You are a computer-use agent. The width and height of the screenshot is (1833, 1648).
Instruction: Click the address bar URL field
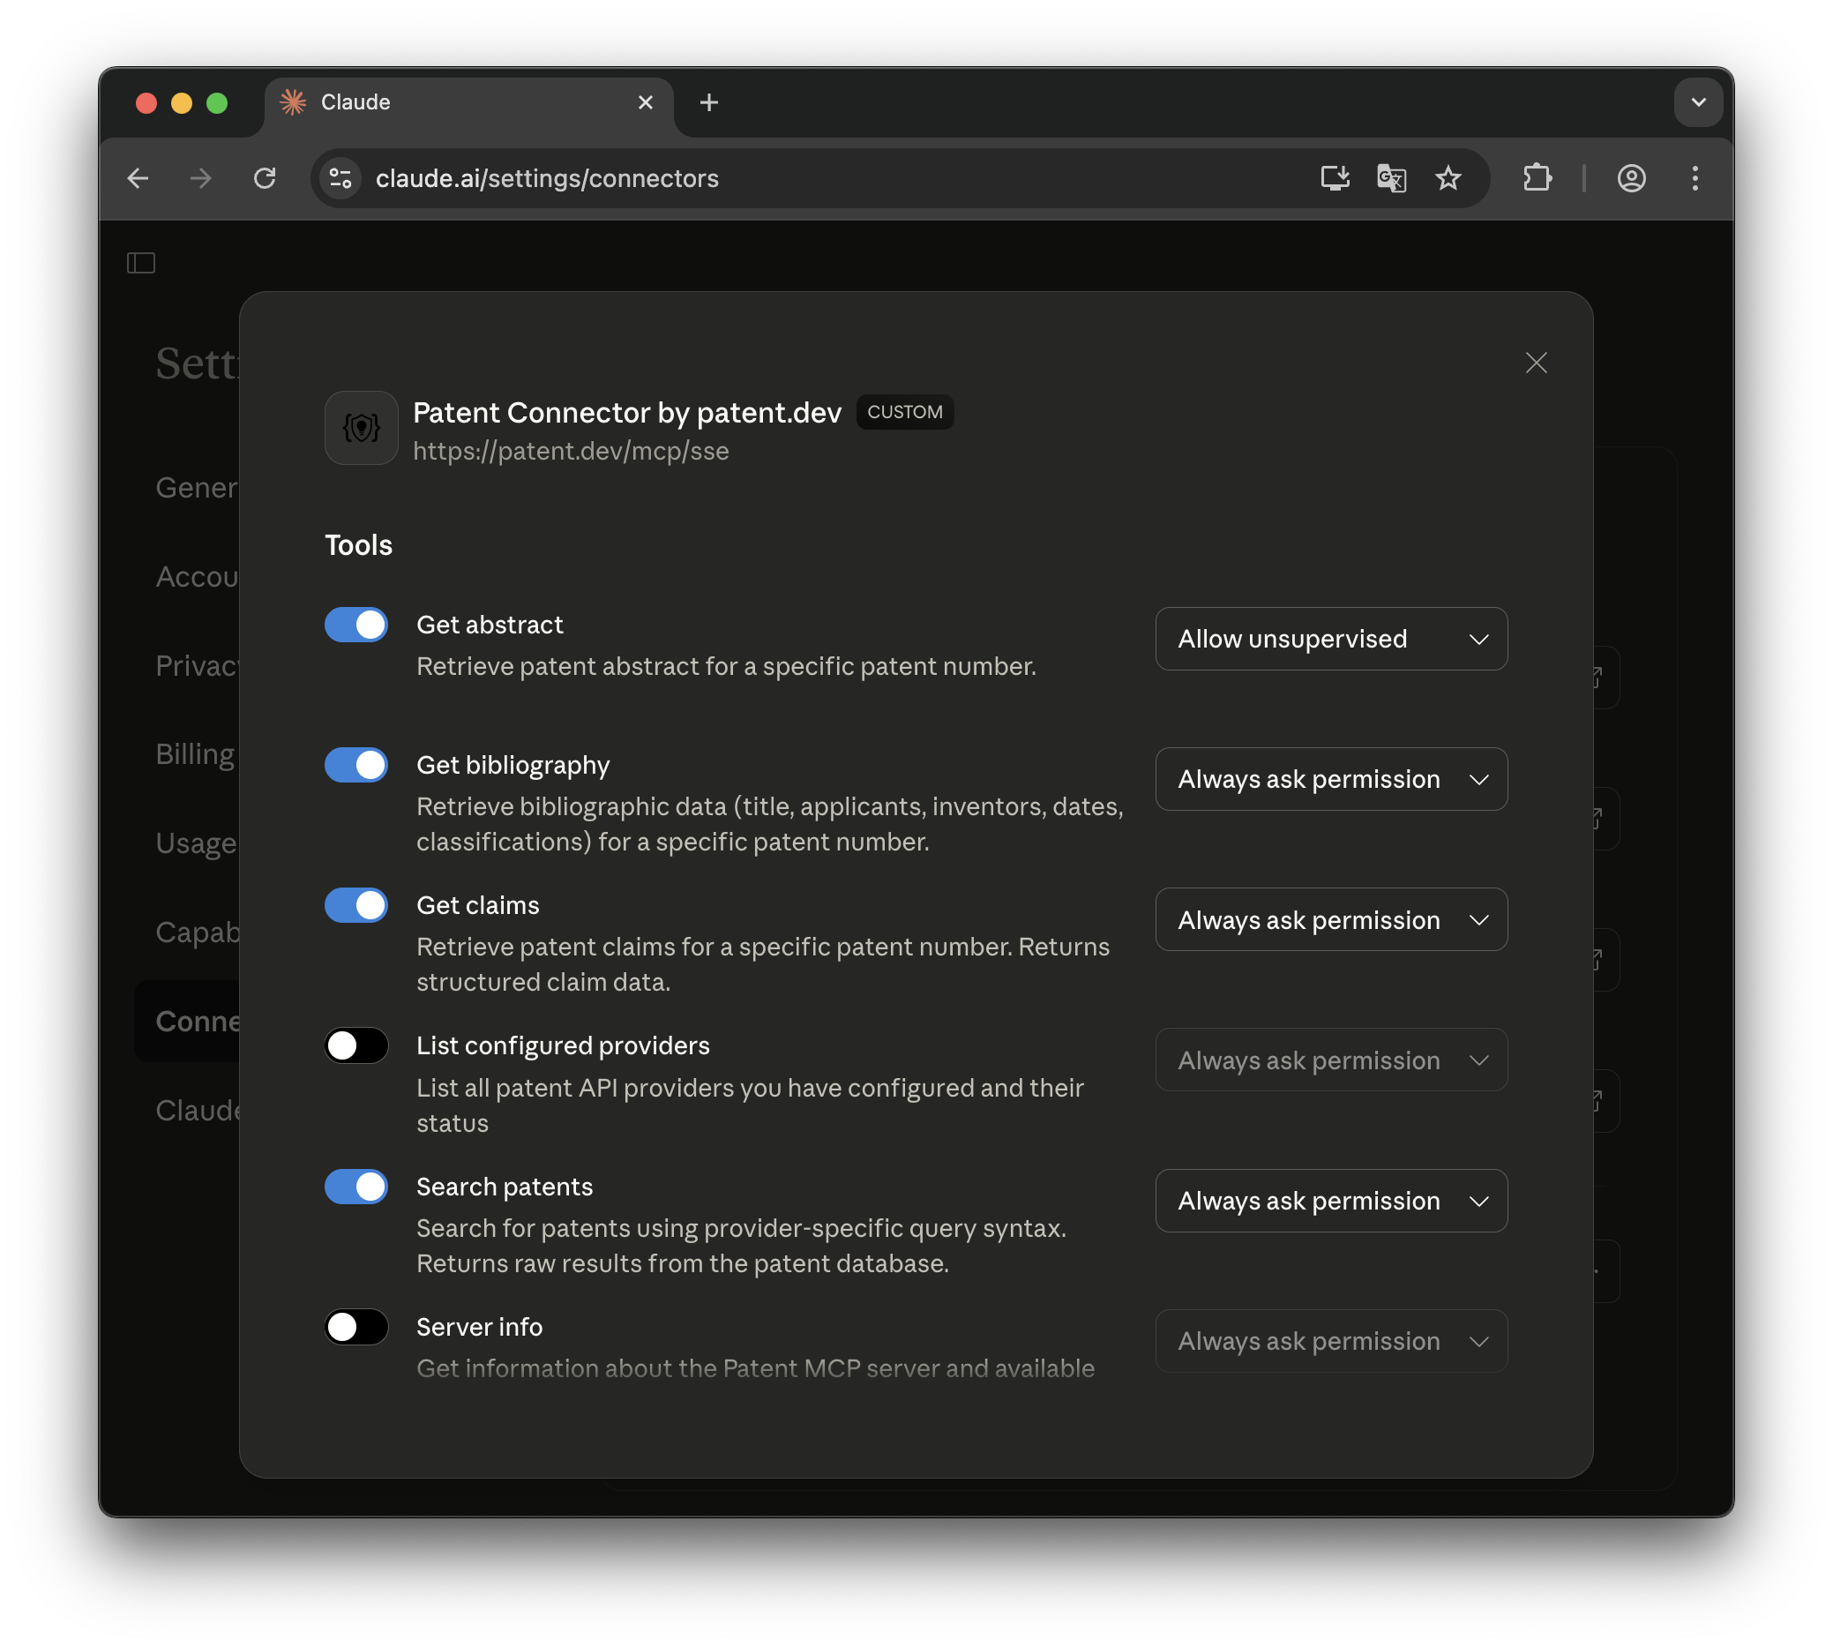tap(815, 178)
